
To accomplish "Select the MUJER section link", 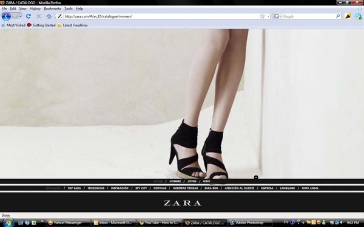I will tap(158, 182).
